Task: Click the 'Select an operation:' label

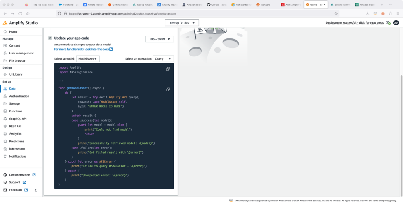Action: pyautogui.click(x=138, y=59)
